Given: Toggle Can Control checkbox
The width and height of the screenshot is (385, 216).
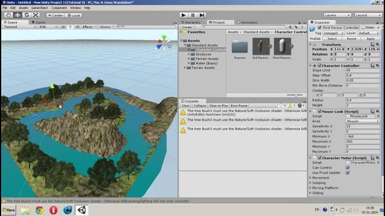Looking at the screenshot, I should (348, 168).
